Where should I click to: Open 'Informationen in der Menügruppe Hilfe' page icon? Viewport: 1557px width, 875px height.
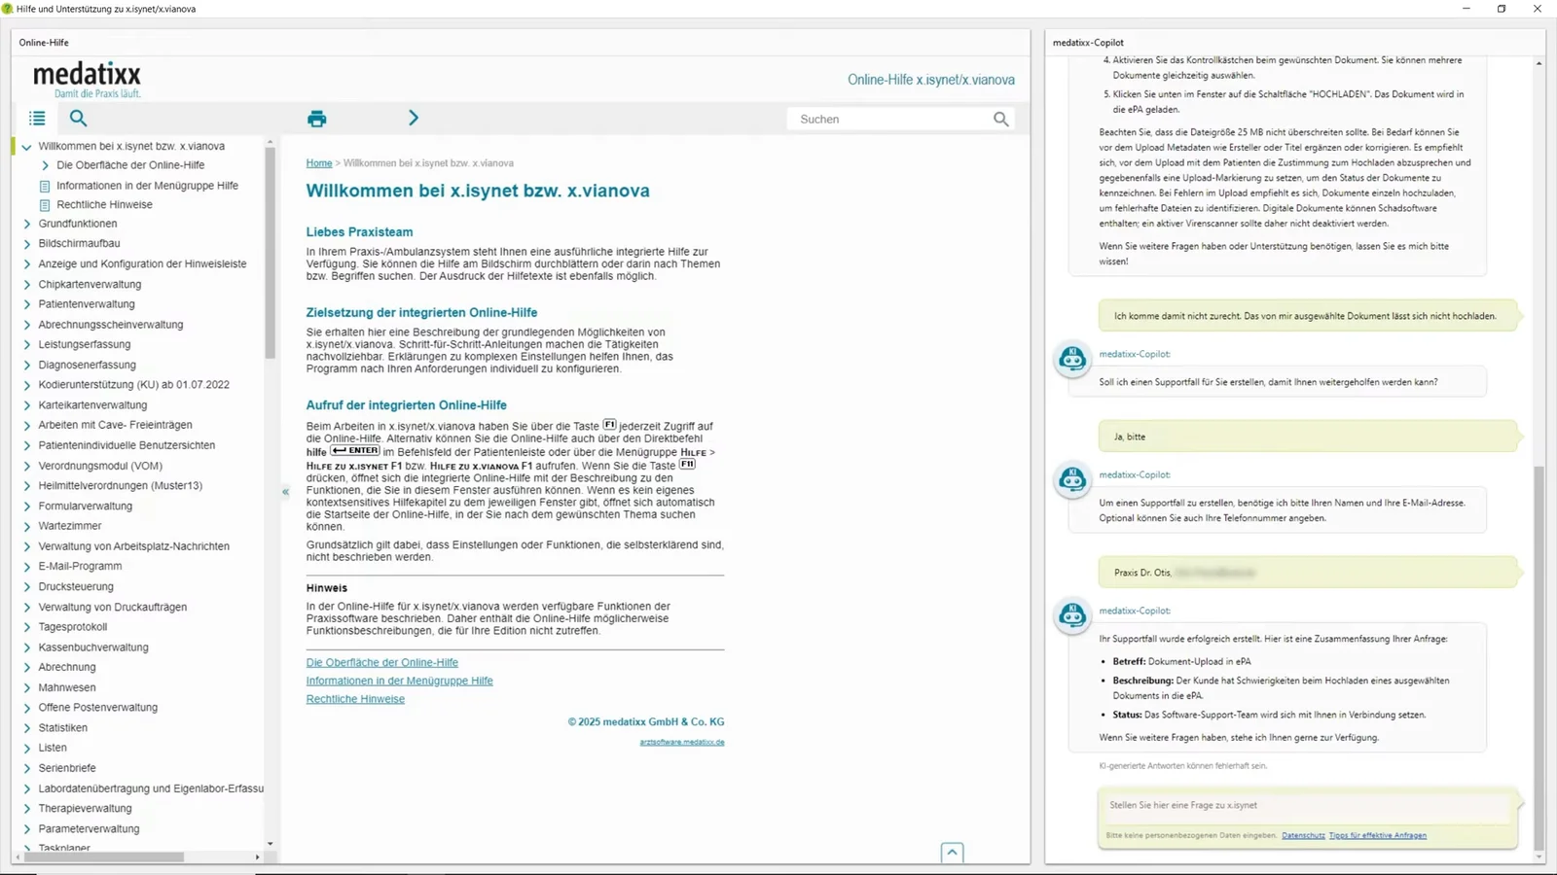tap(45, 186)
